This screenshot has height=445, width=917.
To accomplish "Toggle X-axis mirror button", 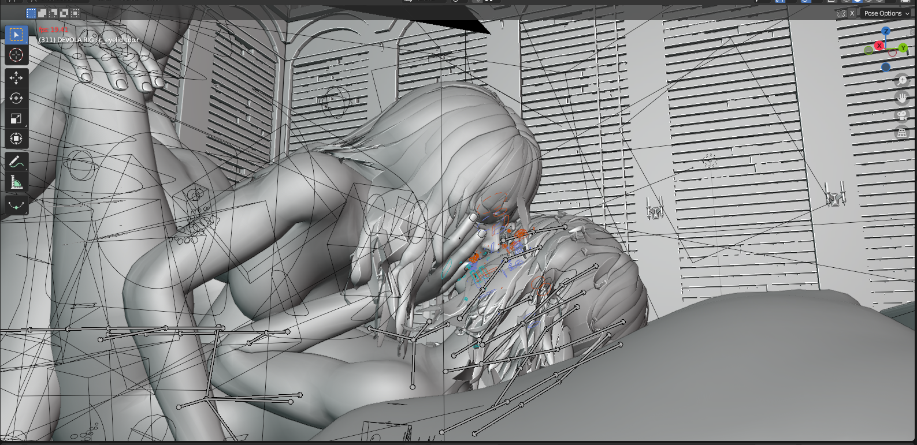I will pos(852,13).
